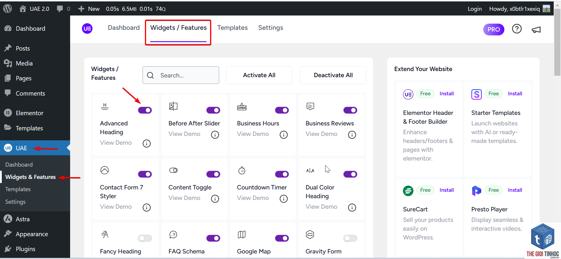
Task: Disable the Advanced Heading toggle
Action: 145,110
